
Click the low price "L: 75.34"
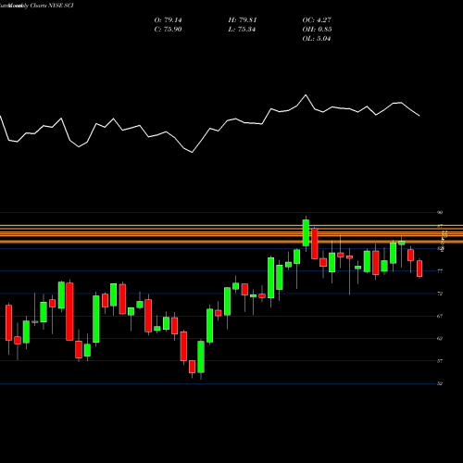point(242,30)
